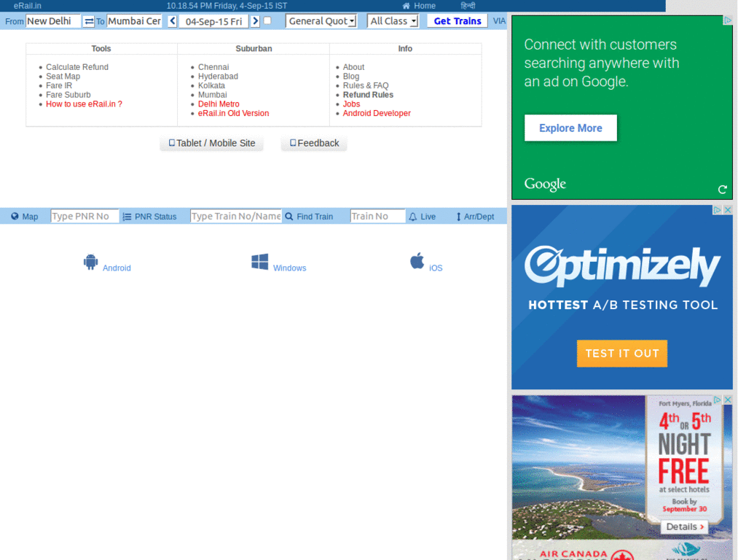Open the iOS Apple icon
The image size is (746, 560).
[417, 261]
